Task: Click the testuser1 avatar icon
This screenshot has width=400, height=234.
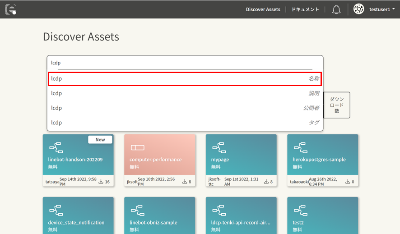Action: click(358, 9)
